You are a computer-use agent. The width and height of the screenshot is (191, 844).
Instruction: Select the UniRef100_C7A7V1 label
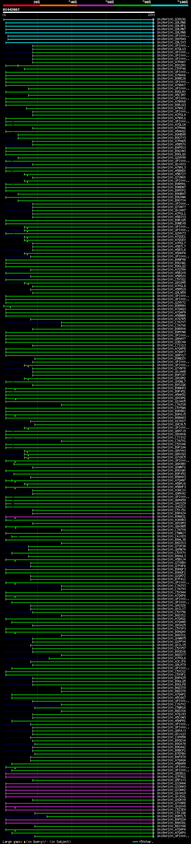click(x=171, y=441)
